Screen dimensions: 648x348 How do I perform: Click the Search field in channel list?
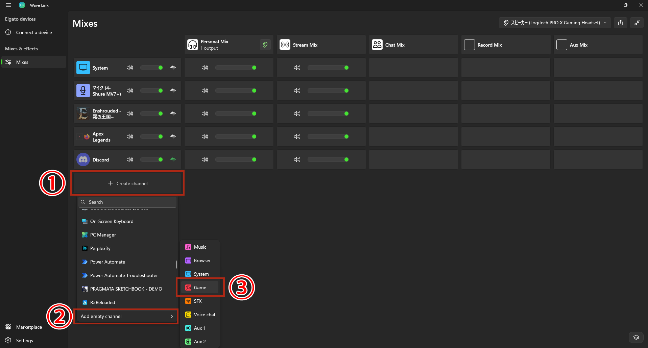pos(127,202)
